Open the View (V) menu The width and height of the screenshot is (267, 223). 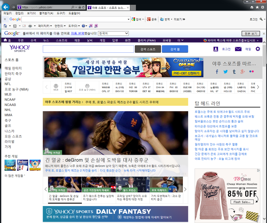(x=31, y=13)
